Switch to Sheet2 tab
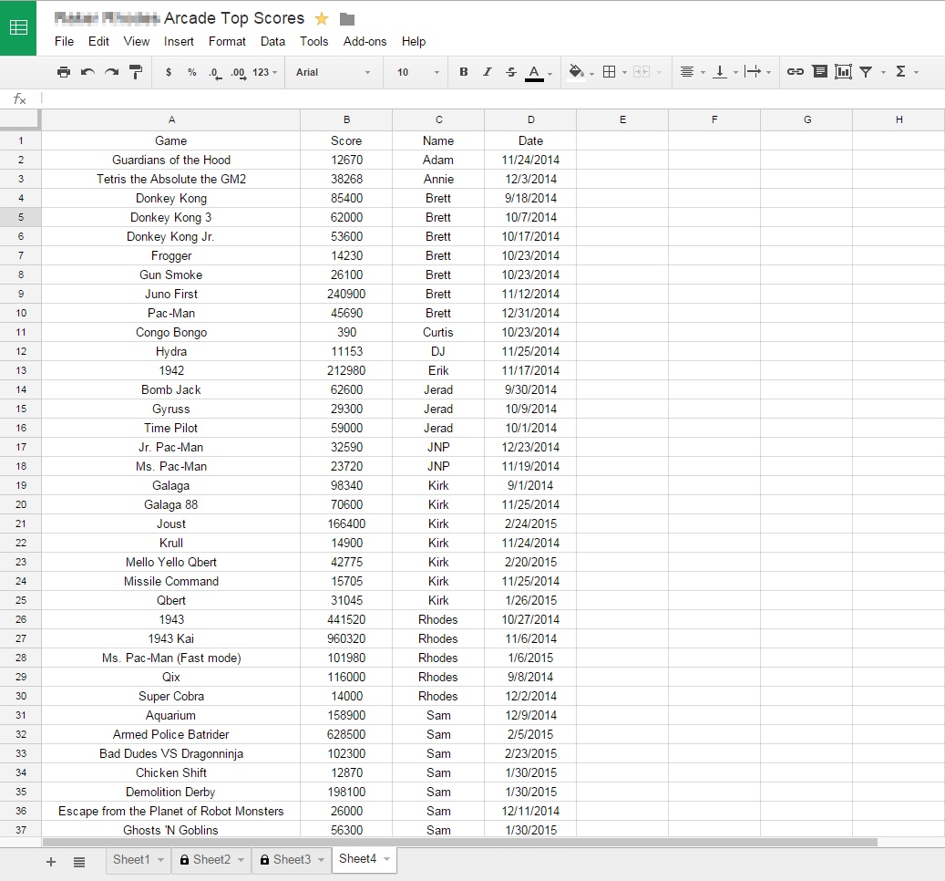Viewport: 945px width, 881px height. (211, 859)
